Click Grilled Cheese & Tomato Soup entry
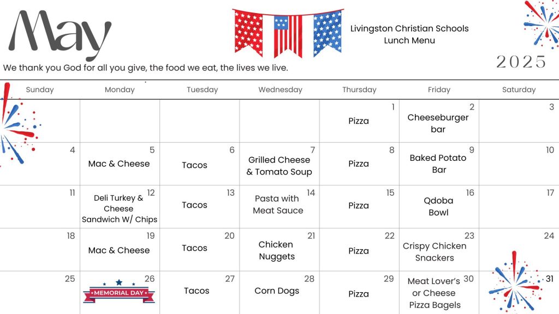This screenshot has width=559, height=314. click(279, 166)
